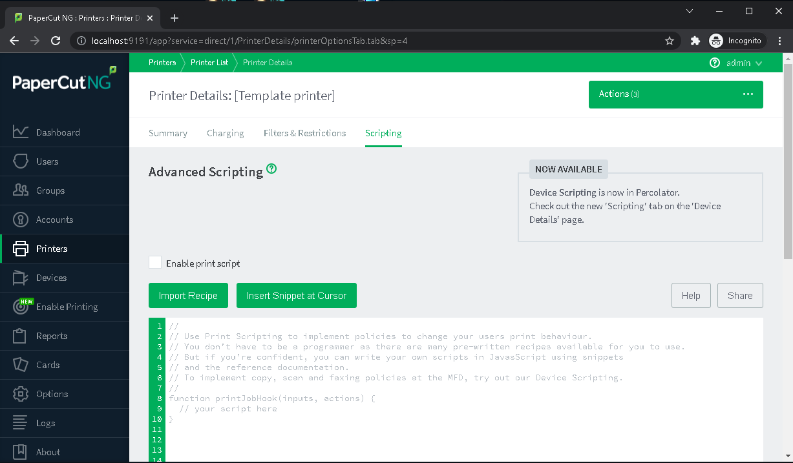Click the page vertical scrollbar
The image size is (793, 463).
(x=788, y=161)
